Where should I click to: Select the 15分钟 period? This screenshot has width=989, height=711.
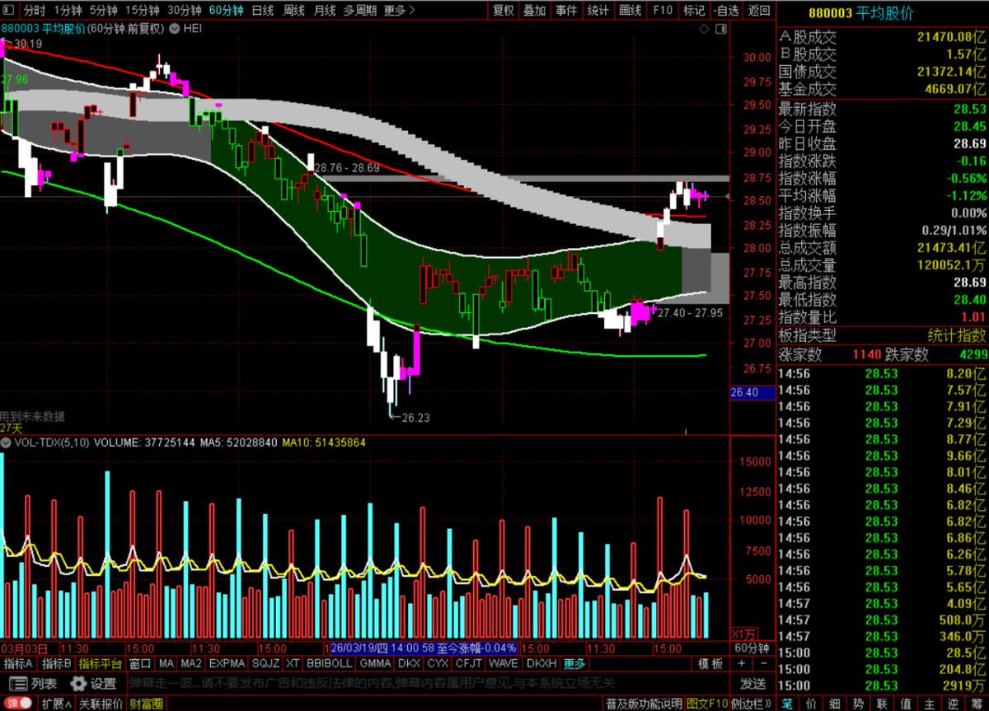coord(142,11)
